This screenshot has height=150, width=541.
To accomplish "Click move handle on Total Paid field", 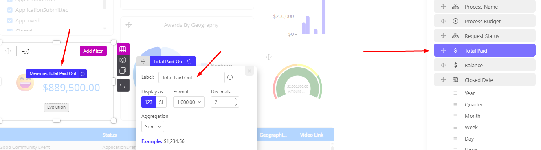I will click(443, 51).
